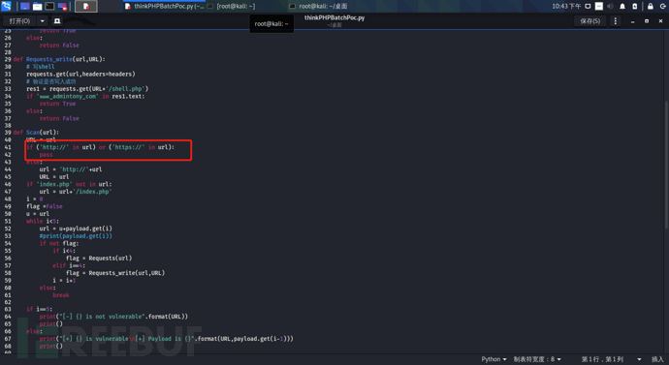Viewport: 669px width, 365px height.
Task: Open the cursor position dropdown arrow in status bar
Action: [639, 359]
